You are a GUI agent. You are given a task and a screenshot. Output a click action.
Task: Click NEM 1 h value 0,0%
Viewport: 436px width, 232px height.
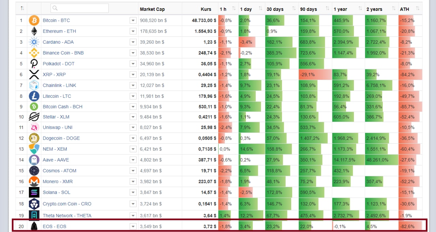tap(225, 149)
